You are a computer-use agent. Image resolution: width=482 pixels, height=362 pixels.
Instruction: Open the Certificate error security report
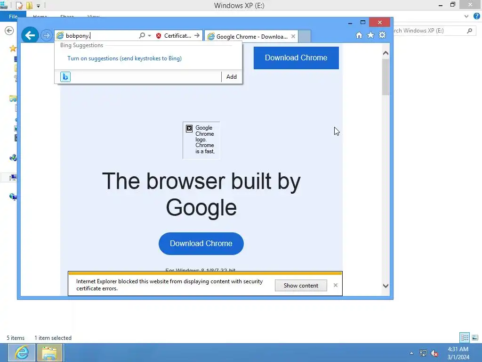(173, 36)
